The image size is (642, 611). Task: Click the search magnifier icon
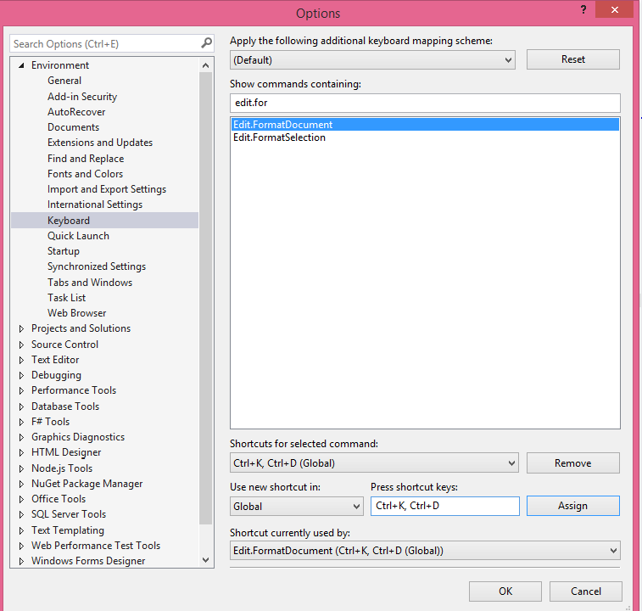coord(207,42)
